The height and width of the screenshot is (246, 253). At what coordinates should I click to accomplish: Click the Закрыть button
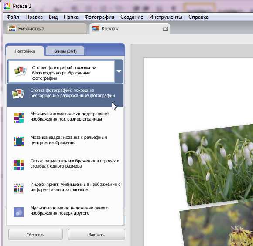[x=96, y=235]
